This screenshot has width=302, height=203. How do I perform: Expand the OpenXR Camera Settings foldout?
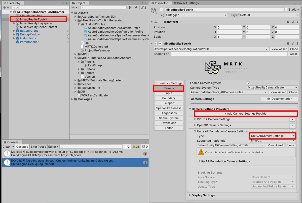tap(195, 125)
